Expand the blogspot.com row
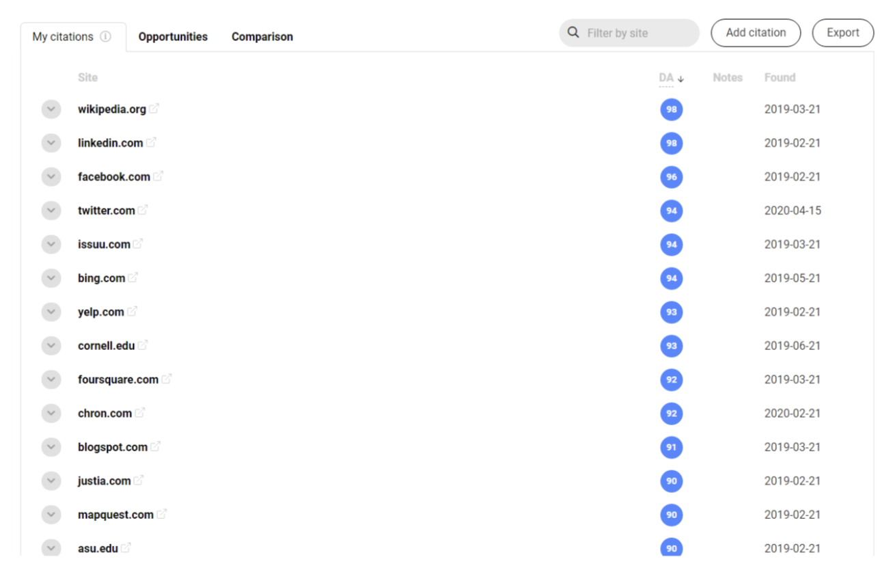The height and width of the screenshot is (581, 895). pos(51,448)
